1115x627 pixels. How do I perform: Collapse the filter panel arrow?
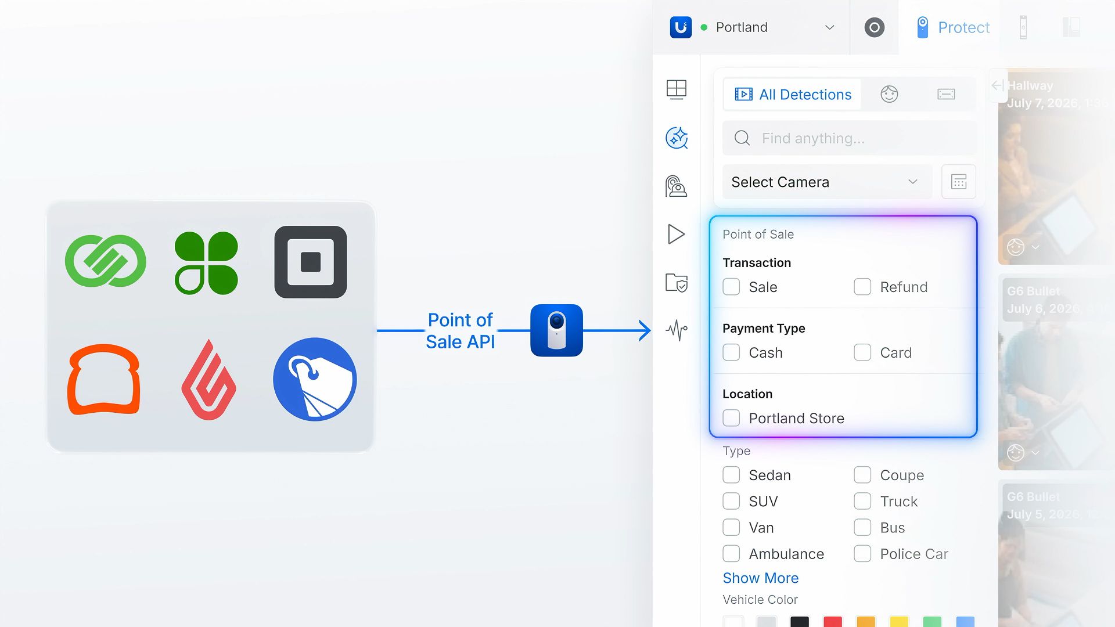pyautogui.click(x=998, y=86)
